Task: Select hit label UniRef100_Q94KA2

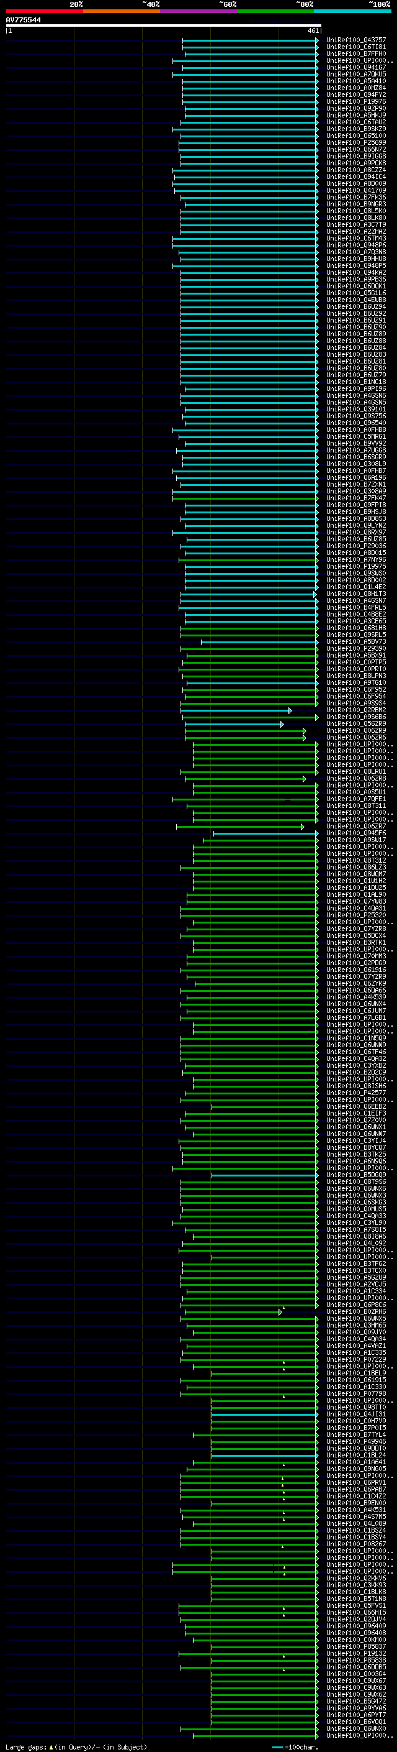Action: pyautogui.click(x=355, y=273)
